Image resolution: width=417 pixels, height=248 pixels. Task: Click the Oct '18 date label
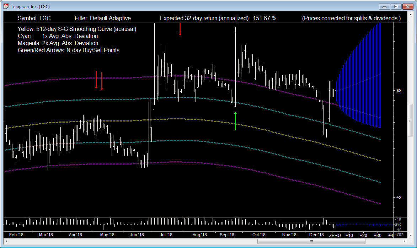pyautogui.click(x=259, y=235)
